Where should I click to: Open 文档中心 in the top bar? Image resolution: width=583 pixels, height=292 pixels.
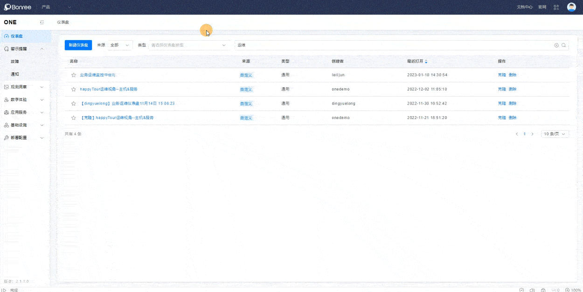pyautogui.click(x=525, y=7)
